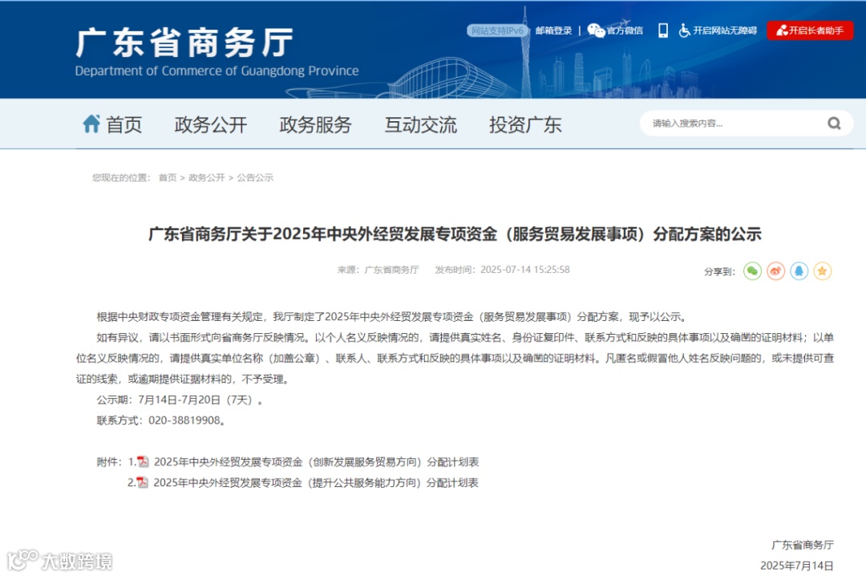Open the 投资广东 navigation menu
This screenshot has width=866, height=577.
click(x=525, y=124)
